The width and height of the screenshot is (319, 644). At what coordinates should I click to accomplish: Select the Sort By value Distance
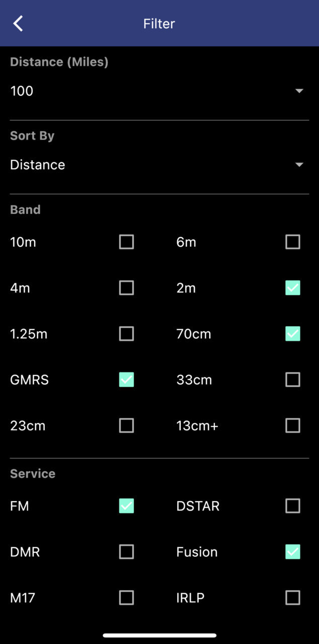click(38, 165)
